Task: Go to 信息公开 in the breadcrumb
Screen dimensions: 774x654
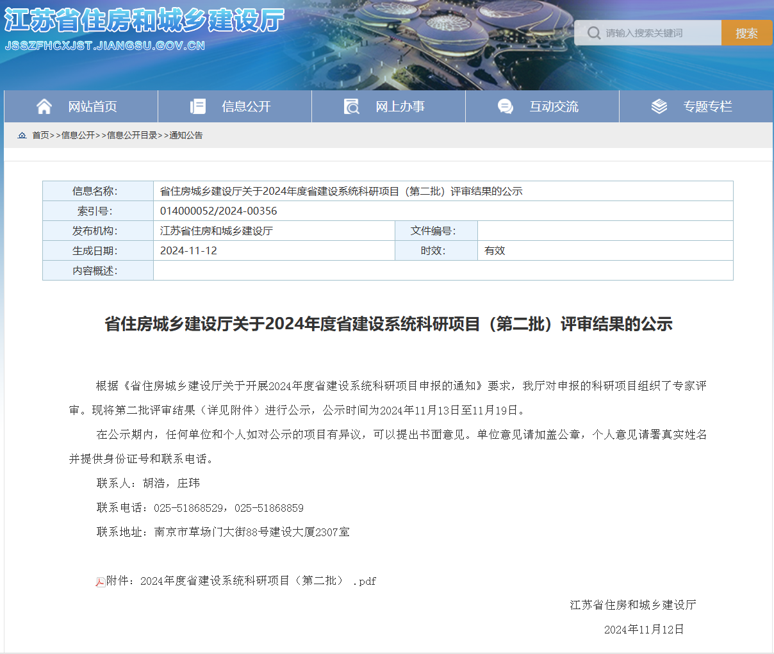Action: (78, 135)
